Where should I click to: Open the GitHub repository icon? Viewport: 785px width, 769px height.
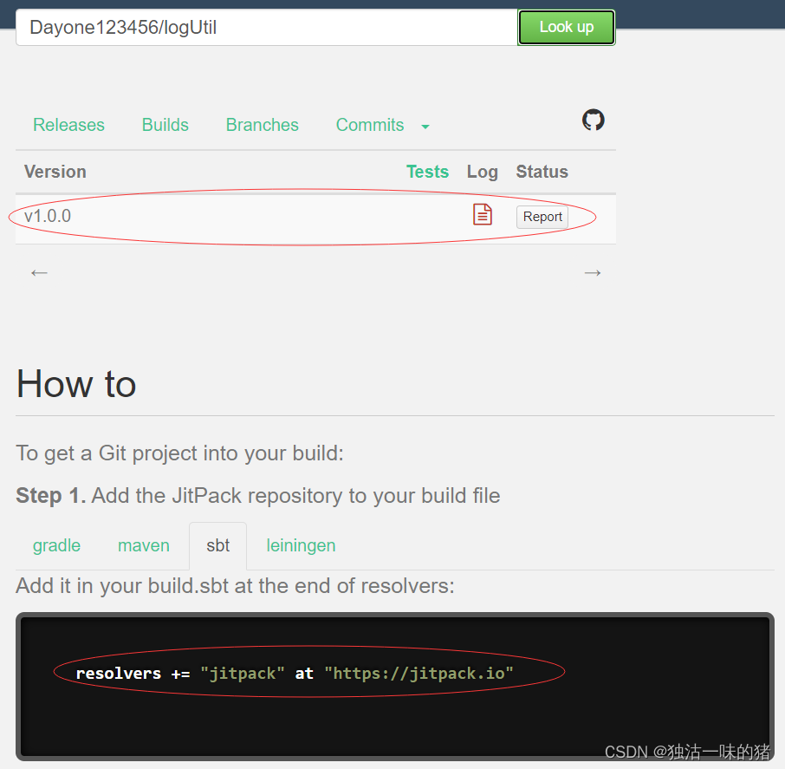(594, 121)
